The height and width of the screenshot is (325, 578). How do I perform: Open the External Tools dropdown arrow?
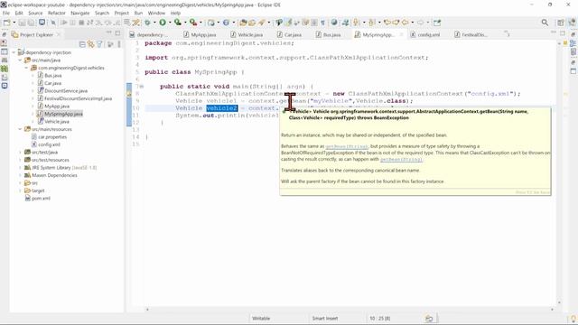(200, 23)
